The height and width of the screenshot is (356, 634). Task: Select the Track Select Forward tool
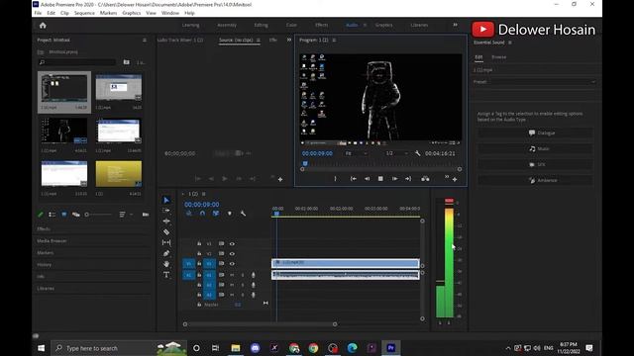[x=166, y=211]
